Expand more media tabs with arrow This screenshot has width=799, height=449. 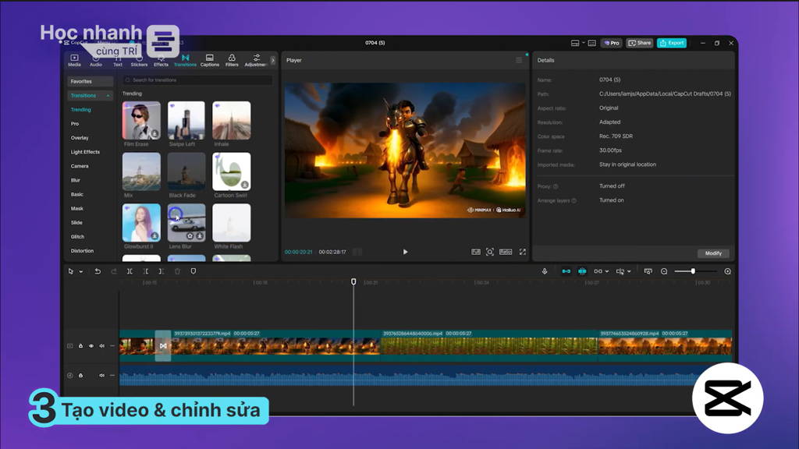[272, 60]
